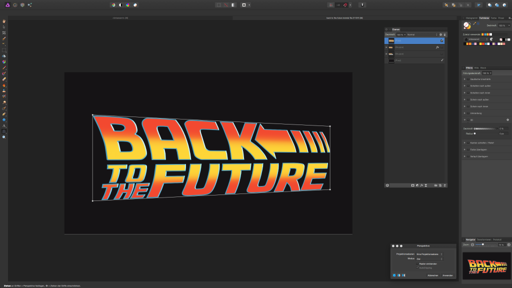Select the Flood Fill bucket tool
The height and width of the screenshot is (288, 512).
(4, 56)
